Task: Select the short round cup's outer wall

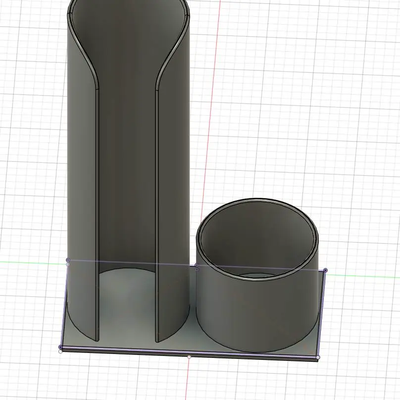Action: coord(257,314)
